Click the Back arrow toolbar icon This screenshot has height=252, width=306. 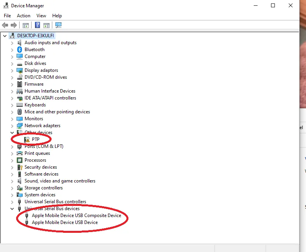click(5, 25)
